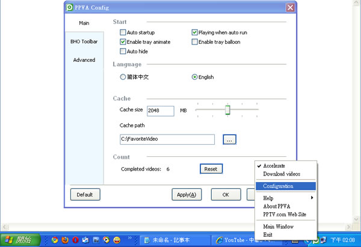Switch to the Notepad taskbar window
The width and height of the screenshot is (361, 247).
pyautogui.click(x=175, y=240)
